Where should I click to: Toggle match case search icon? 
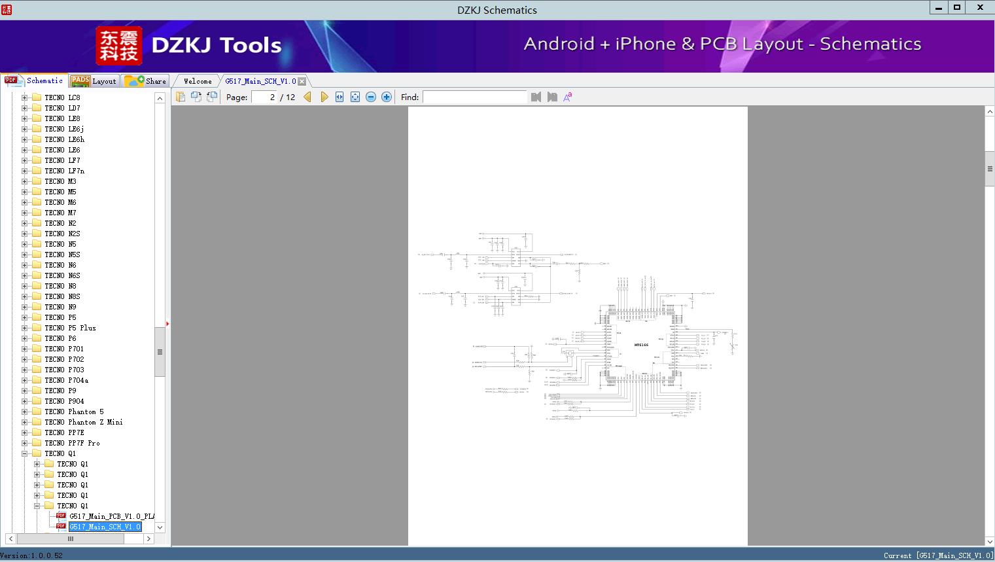568,97
